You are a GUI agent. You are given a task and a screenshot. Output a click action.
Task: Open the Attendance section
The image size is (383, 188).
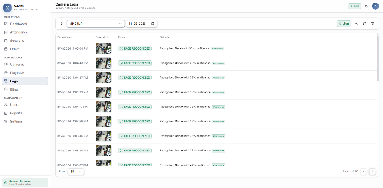[25, 32]
